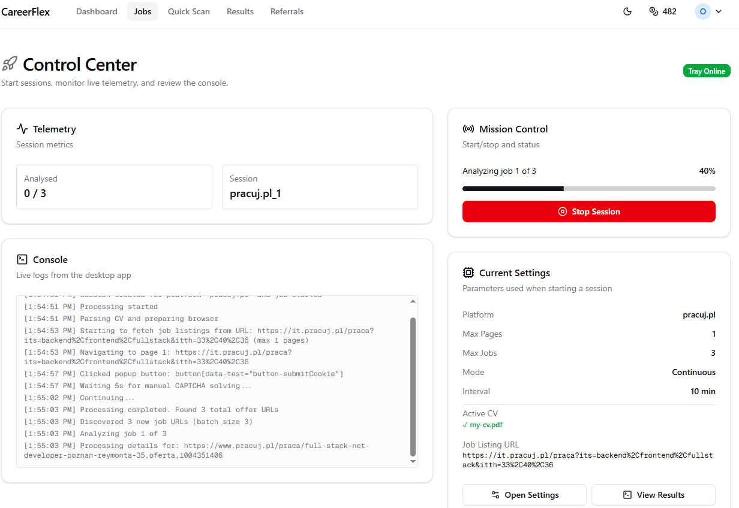Click the waveform icon on the Telemetry panel
The width and height of the screenshot is (739, 508).
(x=22, y=128)
